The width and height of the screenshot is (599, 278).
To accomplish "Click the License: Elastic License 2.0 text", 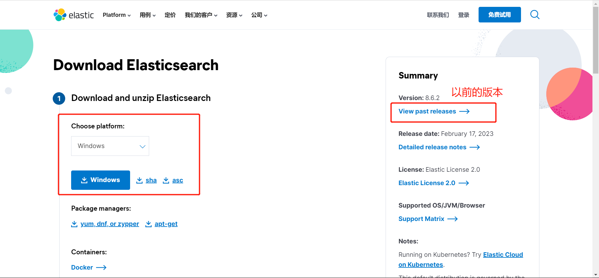I will (439, 170).
